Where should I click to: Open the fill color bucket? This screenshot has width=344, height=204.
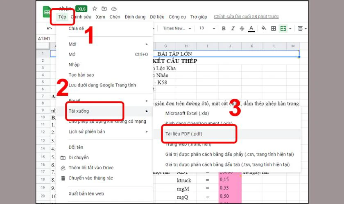click(264, 28)
